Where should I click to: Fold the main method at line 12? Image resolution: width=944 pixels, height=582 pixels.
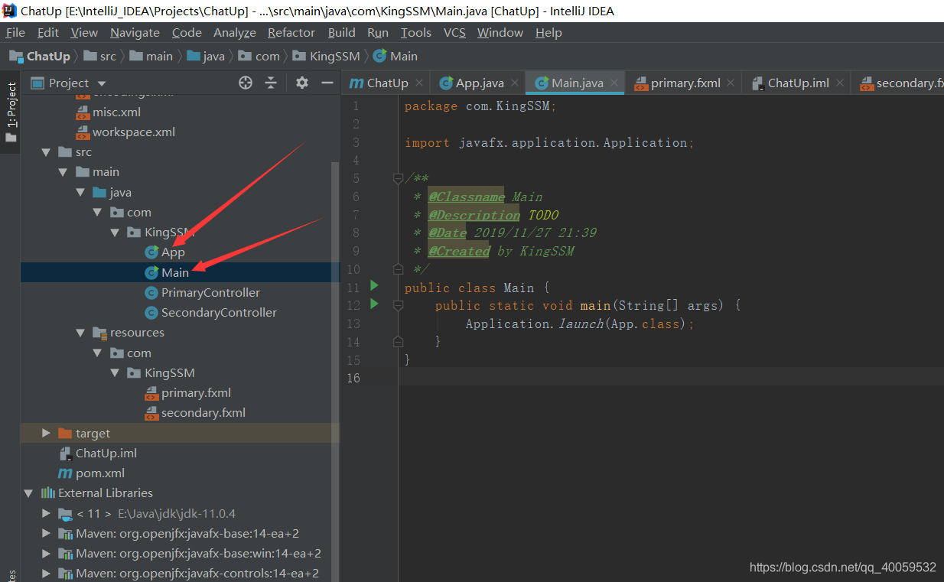pyautogui.click(x=398, y=305)
